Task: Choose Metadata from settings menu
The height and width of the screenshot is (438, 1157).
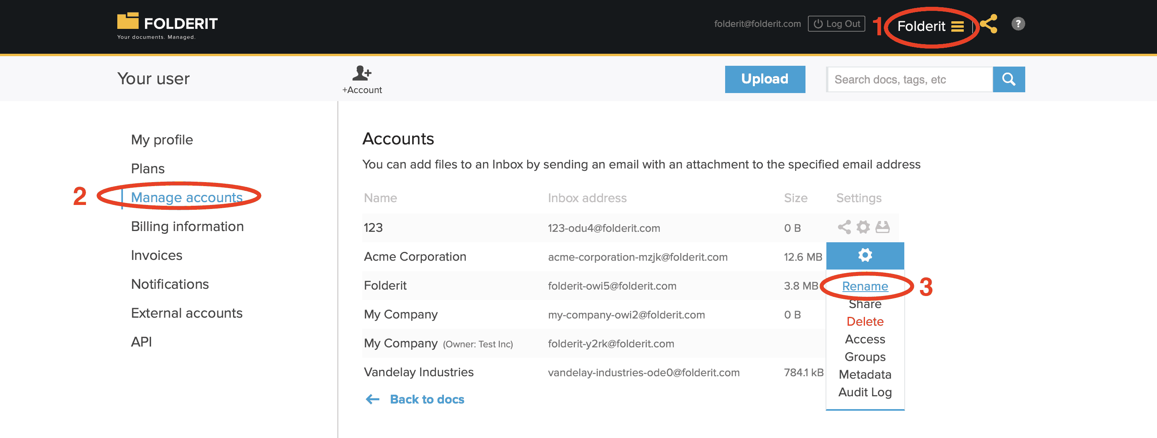Action: pyautogui.click(x=865, y=374)
